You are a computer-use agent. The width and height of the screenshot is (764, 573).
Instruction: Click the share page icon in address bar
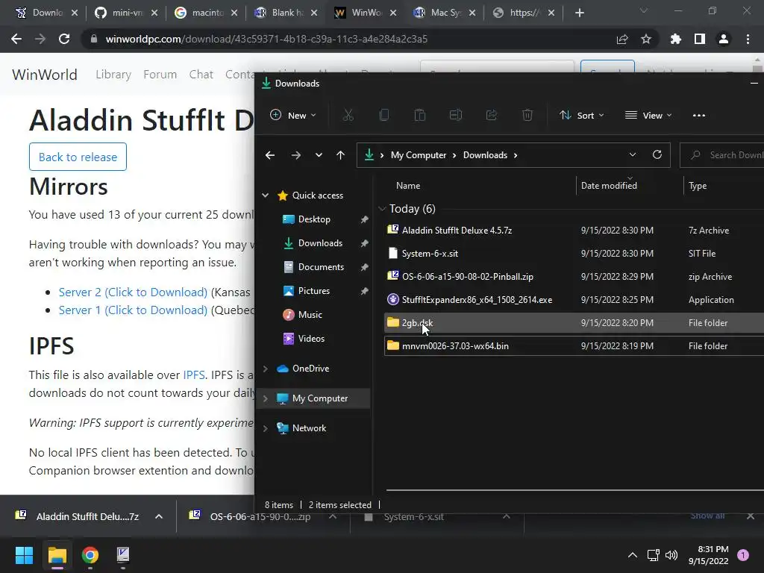coord(622,39)
